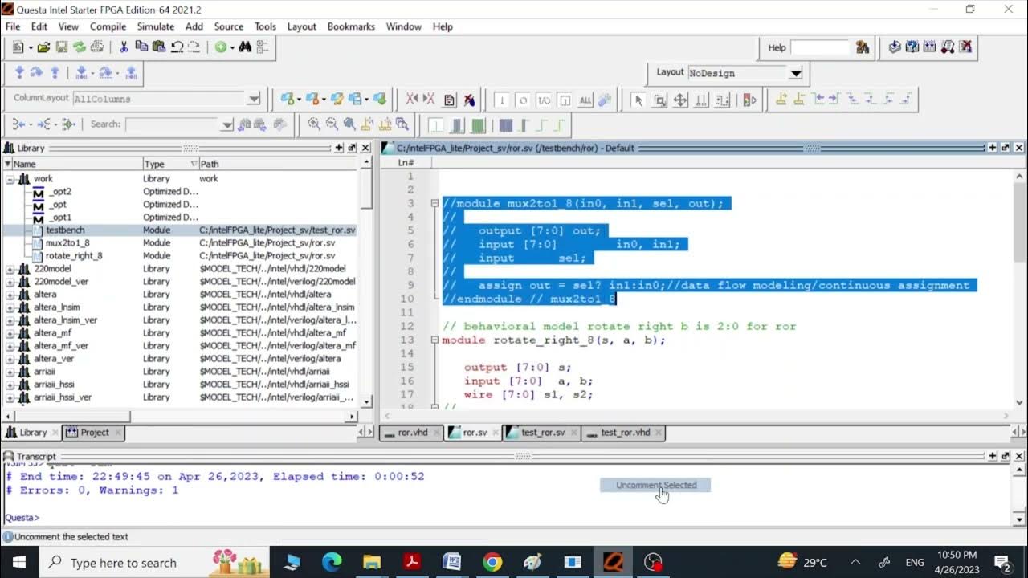This screenshot has width=1028, height=578.
Task: Click the first Step Into arrow icon
Action: coord(19,73)
